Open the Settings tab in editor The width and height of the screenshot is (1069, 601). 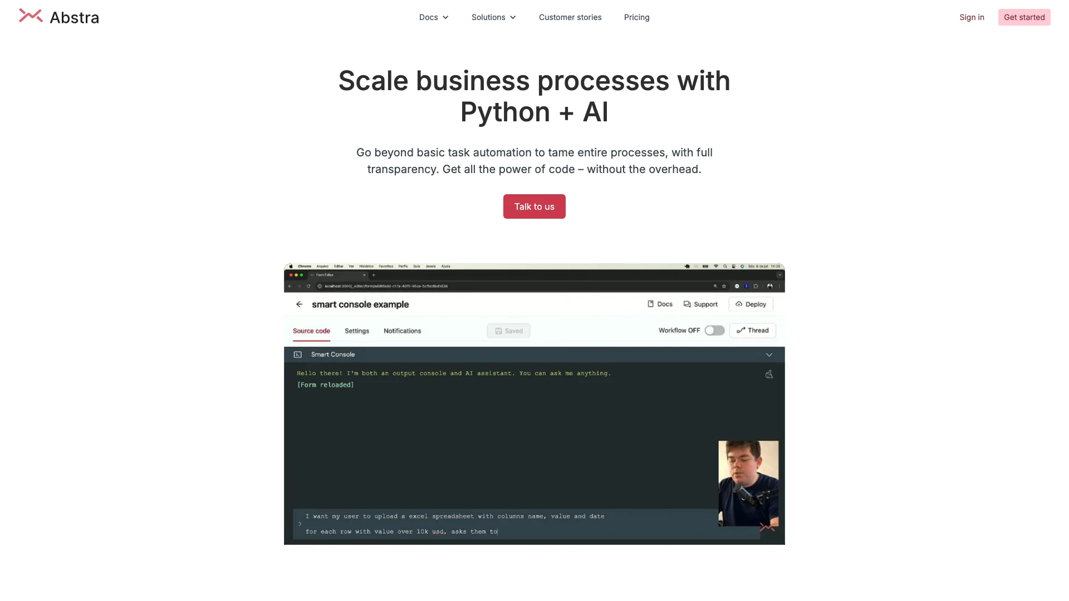tap(357, 330)
